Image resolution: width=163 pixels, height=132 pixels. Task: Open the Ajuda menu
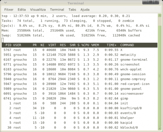click(x=85, y=10)
